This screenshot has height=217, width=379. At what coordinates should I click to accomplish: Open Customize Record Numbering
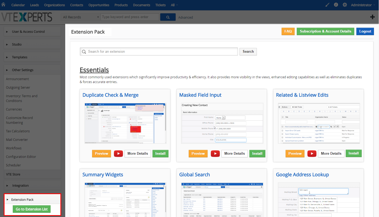tap(19, 120)
